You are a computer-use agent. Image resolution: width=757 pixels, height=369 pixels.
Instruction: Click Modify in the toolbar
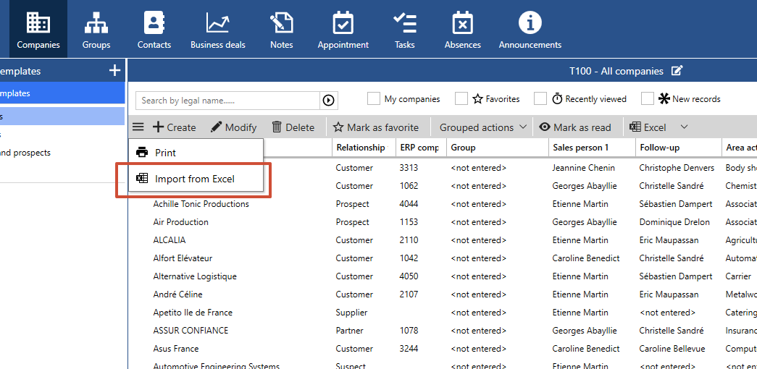point(234,127)
